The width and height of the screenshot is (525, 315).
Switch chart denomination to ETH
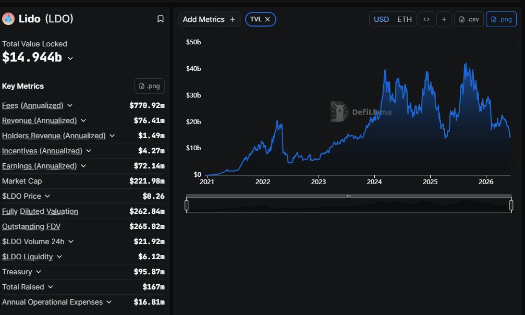(405, 19)
